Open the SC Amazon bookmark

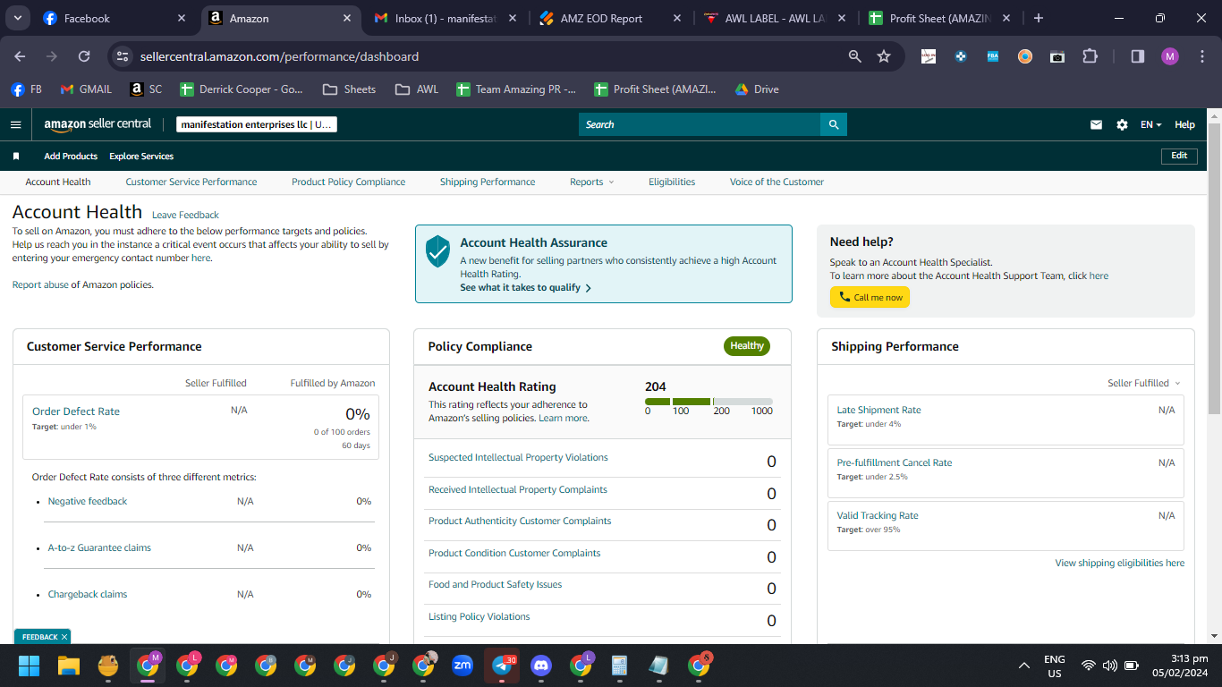coord(146,89)
